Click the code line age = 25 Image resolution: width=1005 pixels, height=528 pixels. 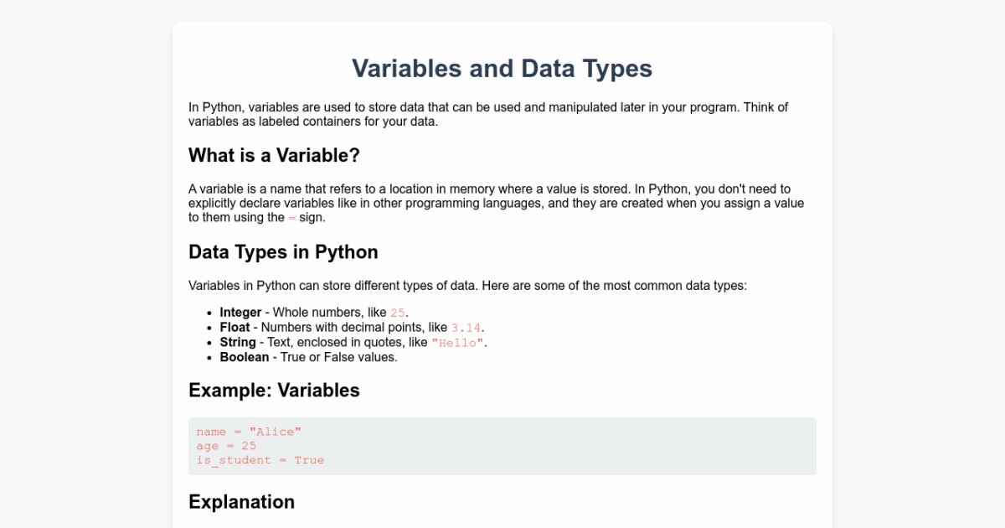(x=226, y=446)
